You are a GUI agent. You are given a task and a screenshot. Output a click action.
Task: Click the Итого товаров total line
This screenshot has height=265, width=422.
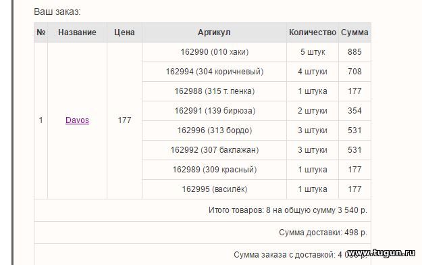(x=288, y=210)
